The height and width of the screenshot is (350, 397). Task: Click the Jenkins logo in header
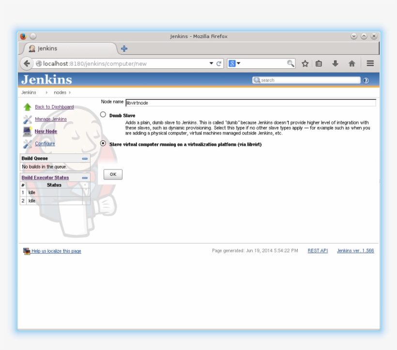pos(46,79)
